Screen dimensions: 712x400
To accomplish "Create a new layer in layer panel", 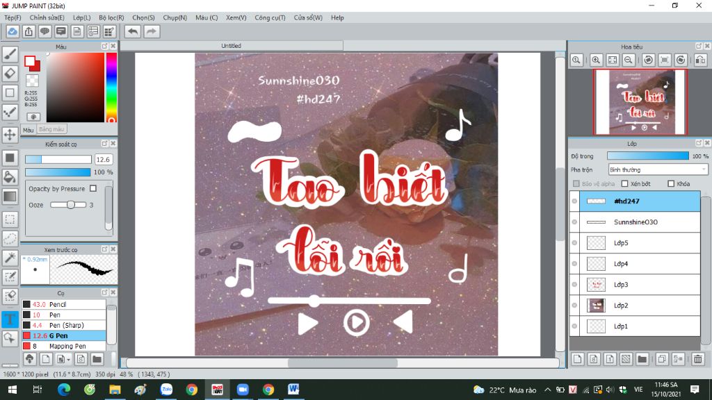I will (x=577, y=359).
